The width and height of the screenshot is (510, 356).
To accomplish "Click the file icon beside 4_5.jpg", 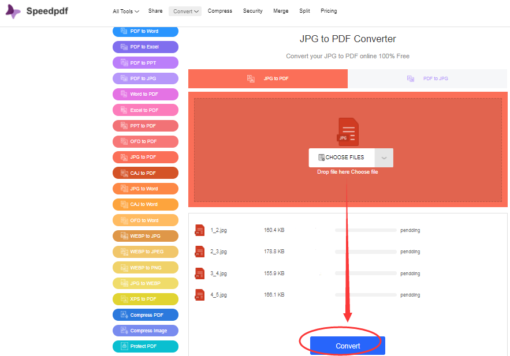I will [199, 295].
